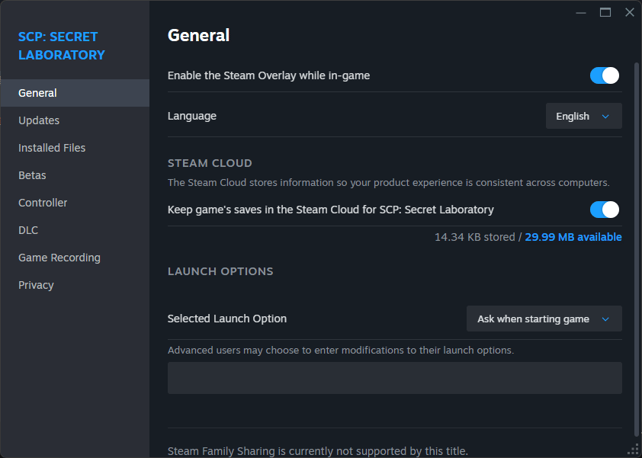
Task: Click the Steam Cloud description sentence
Action: click(x=389, y=183)
